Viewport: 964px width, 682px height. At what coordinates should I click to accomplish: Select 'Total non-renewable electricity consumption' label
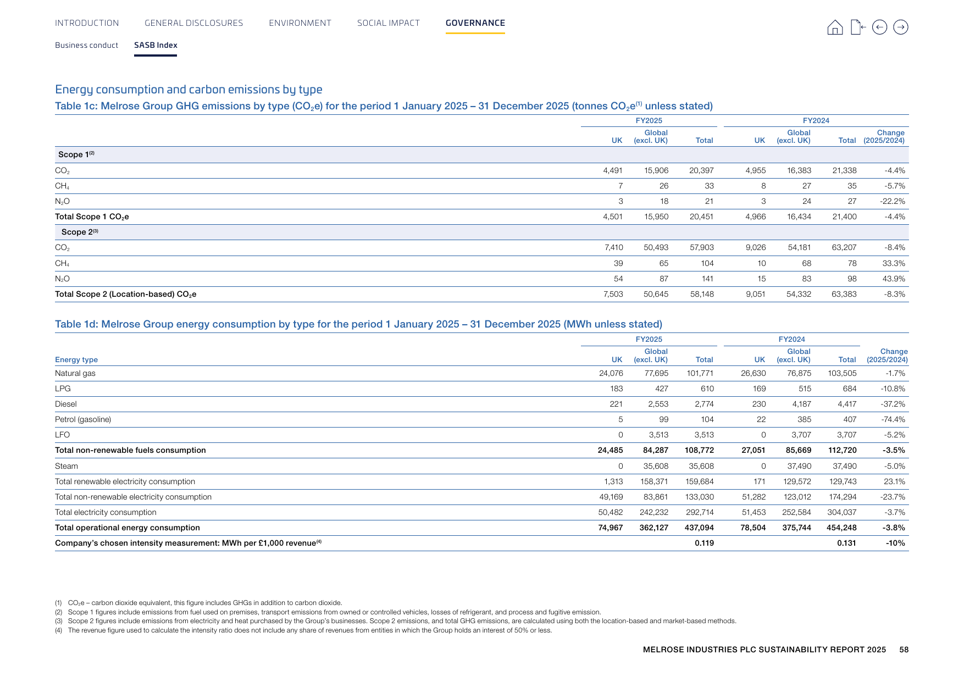(133, 497)
